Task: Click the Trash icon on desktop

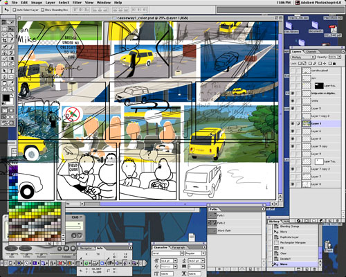Action: tap(328, 246)
